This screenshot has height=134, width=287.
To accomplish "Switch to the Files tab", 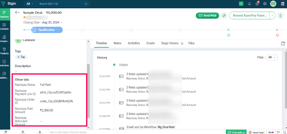I will (191, 43).
